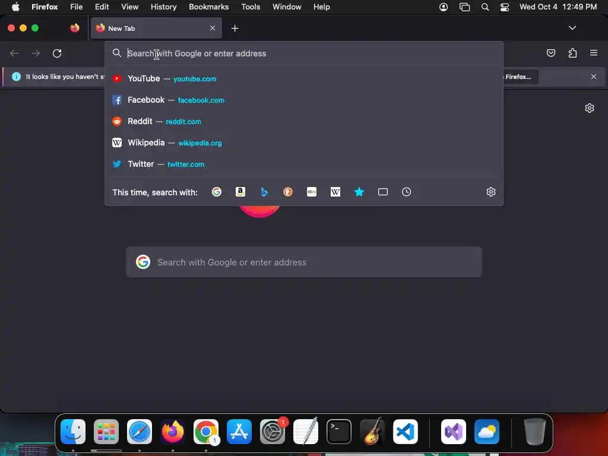Image resolution: width=608 pixels, height=456 pixels.
Task: Close the New Tab tab
Action: point(213,28)
